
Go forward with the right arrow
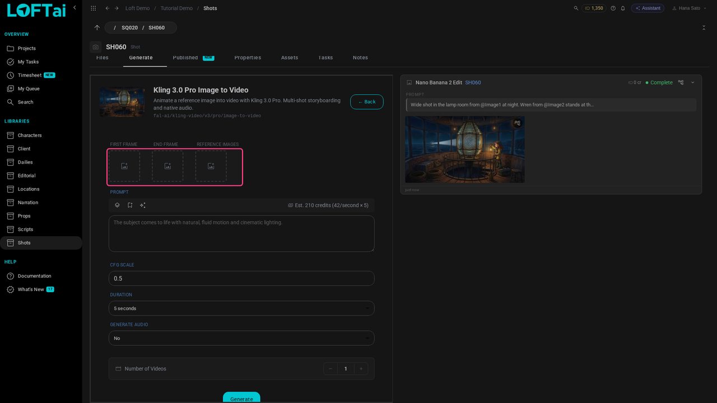pyautogui.click(x=117, y=8)
